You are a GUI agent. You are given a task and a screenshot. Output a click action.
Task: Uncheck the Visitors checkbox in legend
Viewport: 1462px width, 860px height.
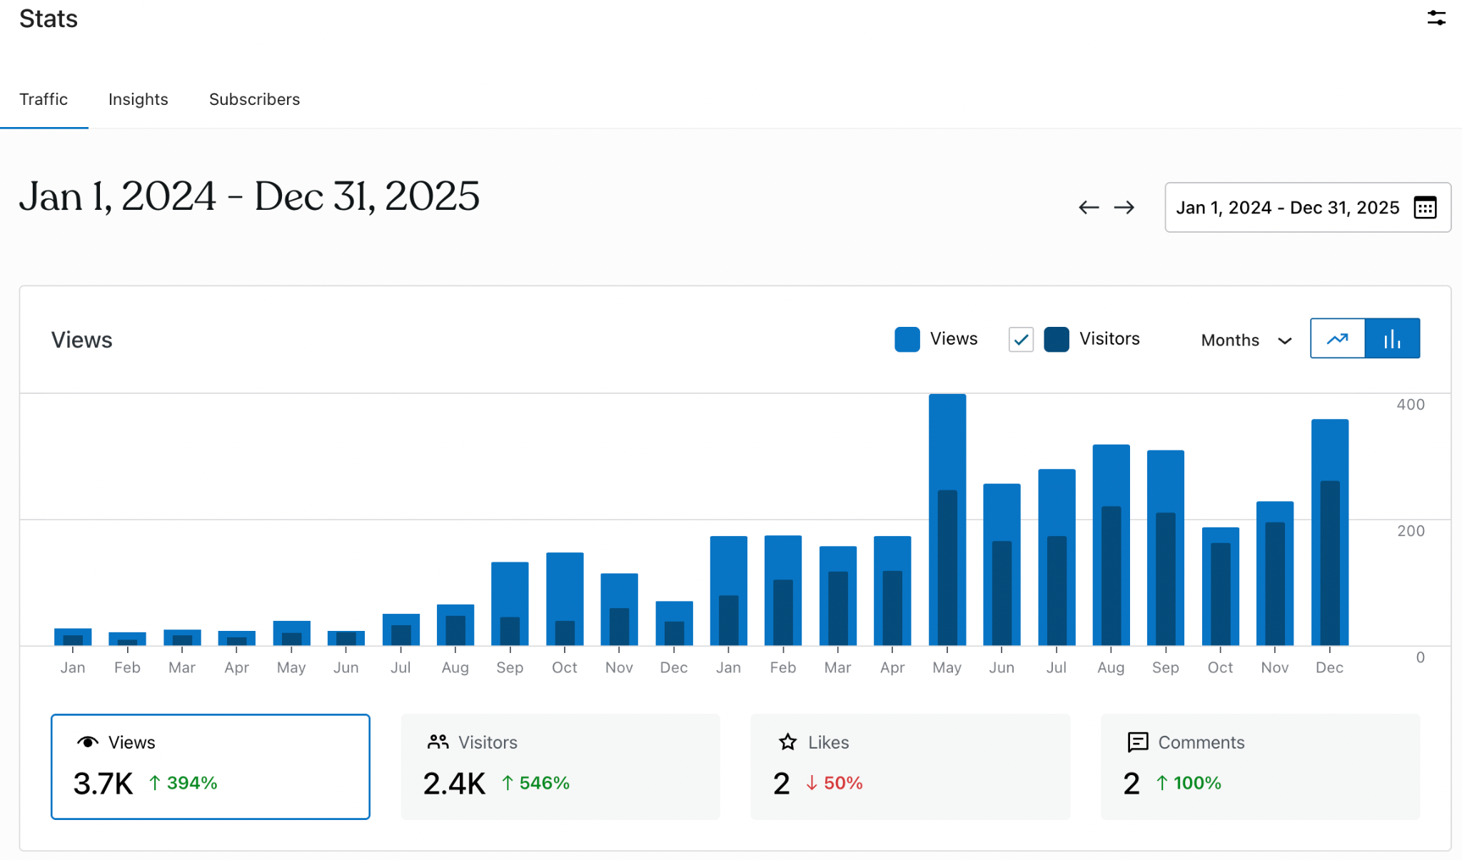tap(1021, 339)
